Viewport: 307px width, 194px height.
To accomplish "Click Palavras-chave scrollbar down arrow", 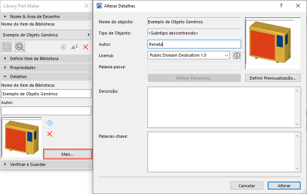I will click(297, 168).
